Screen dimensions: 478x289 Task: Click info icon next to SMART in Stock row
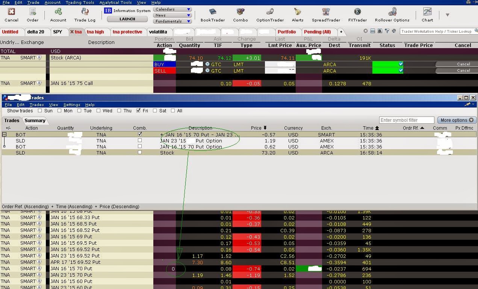click(x=39, y=58)
